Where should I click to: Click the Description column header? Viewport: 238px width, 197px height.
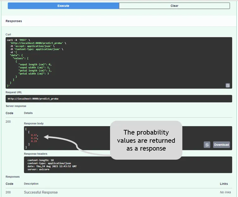pos(31,184)
